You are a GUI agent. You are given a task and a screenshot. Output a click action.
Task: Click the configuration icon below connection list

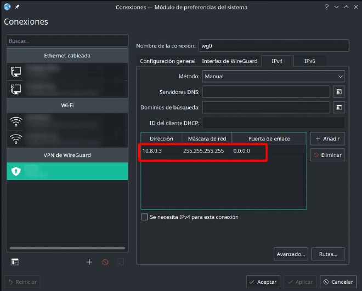[15, 262]
